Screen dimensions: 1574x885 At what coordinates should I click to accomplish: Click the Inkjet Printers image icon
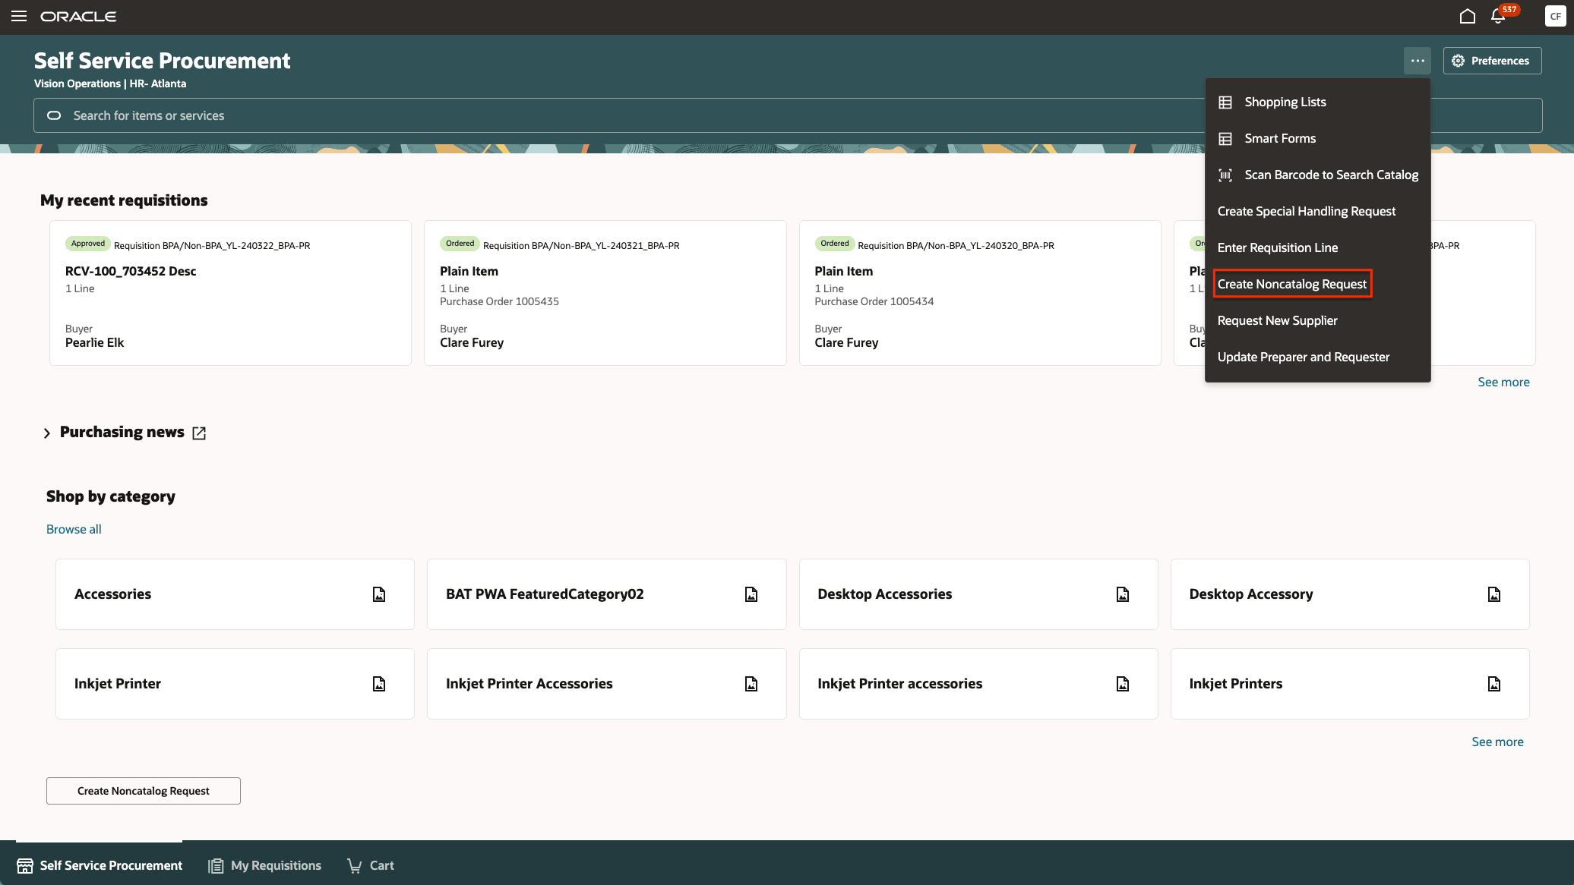click(1494, 684)
